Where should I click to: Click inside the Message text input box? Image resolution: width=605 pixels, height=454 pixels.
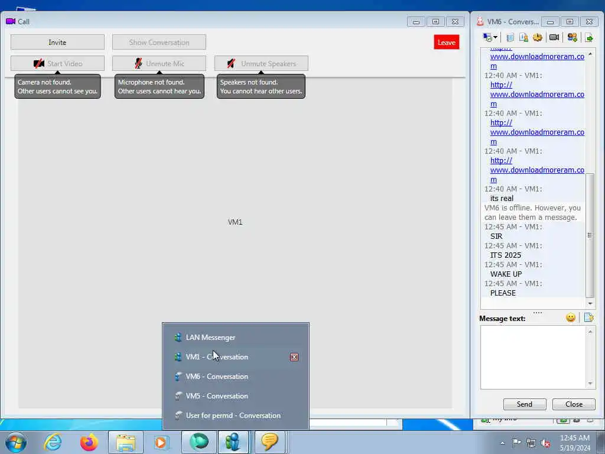[534, 357]
